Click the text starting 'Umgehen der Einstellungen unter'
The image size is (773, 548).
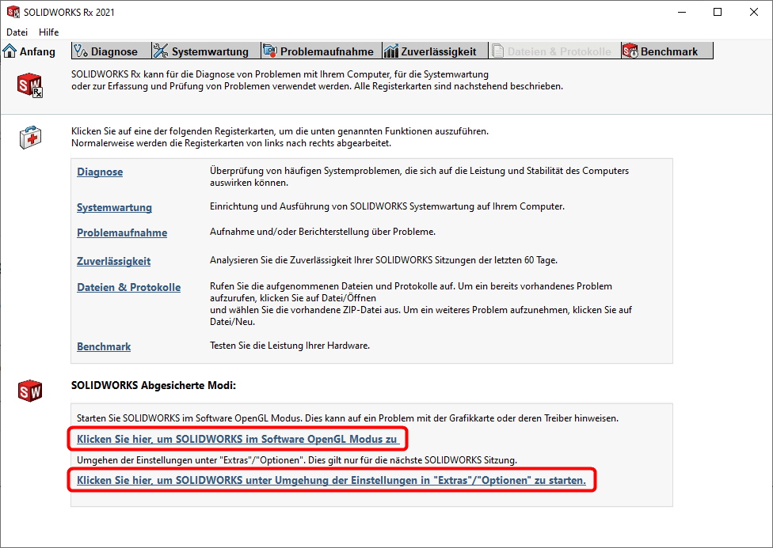(x=297, y=460)
